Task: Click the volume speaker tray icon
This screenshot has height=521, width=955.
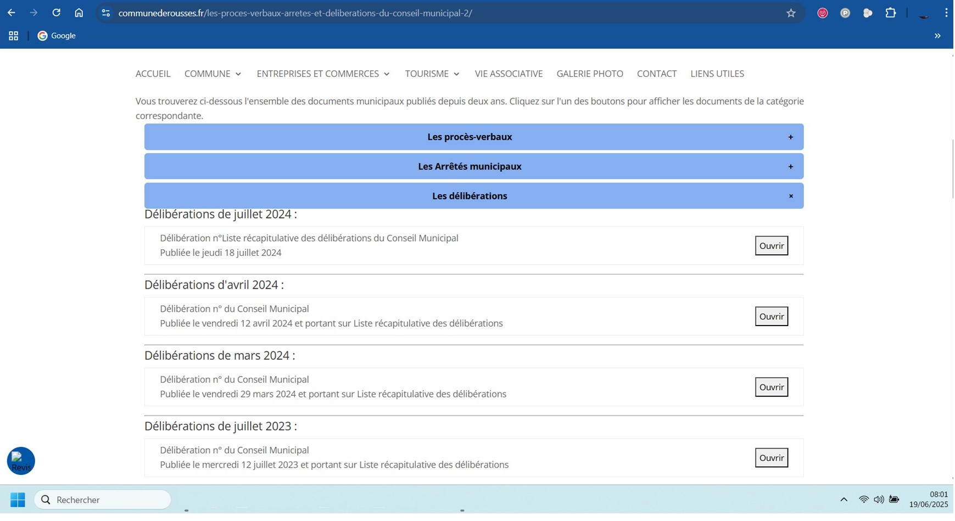Action: coord(879,500)
